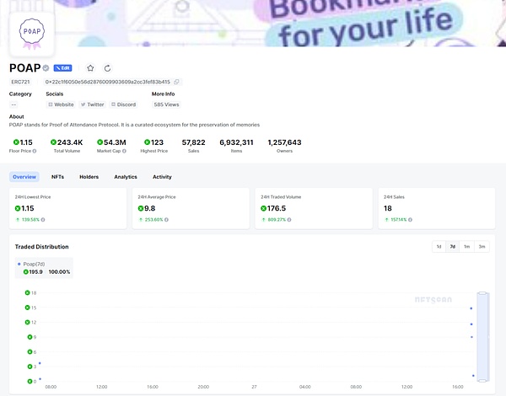Open the Discord social link

(123, 104)
